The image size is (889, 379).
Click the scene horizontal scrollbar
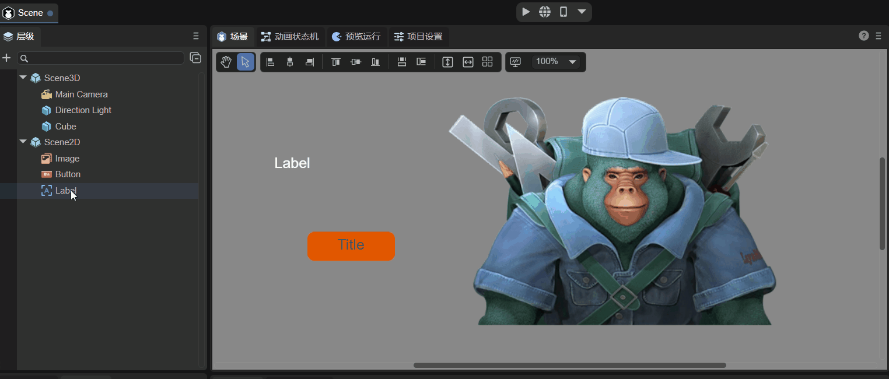(x=569, y=366)
